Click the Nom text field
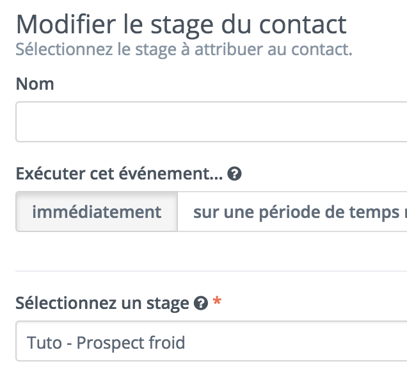Image resolution: width=407 pixels, height=391 pixels. coord(211,122)
